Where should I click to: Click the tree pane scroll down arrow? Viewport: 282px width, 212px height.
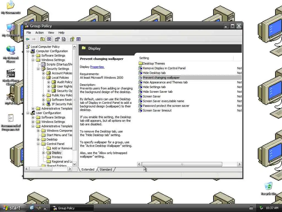point(75,164)
